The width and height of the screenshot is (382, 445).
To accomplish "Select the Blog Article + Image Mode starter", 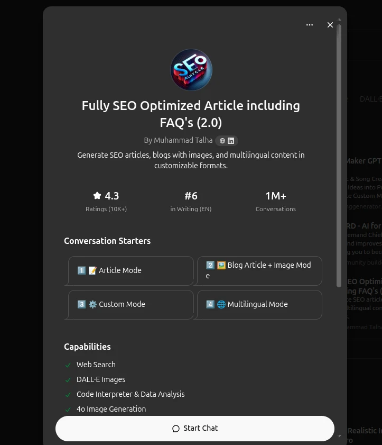I will coord(259,271).
